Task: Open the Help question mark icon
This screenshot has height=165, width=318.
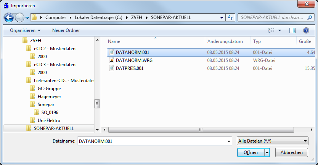Action: click(x=306, y=30)
